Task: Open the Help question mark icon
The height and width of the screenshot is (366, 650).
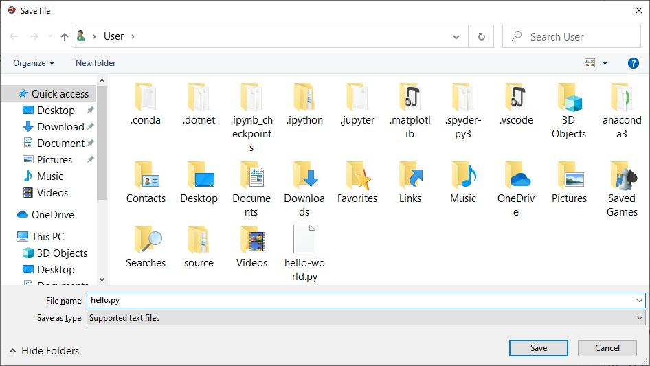Action: point(633,63)
